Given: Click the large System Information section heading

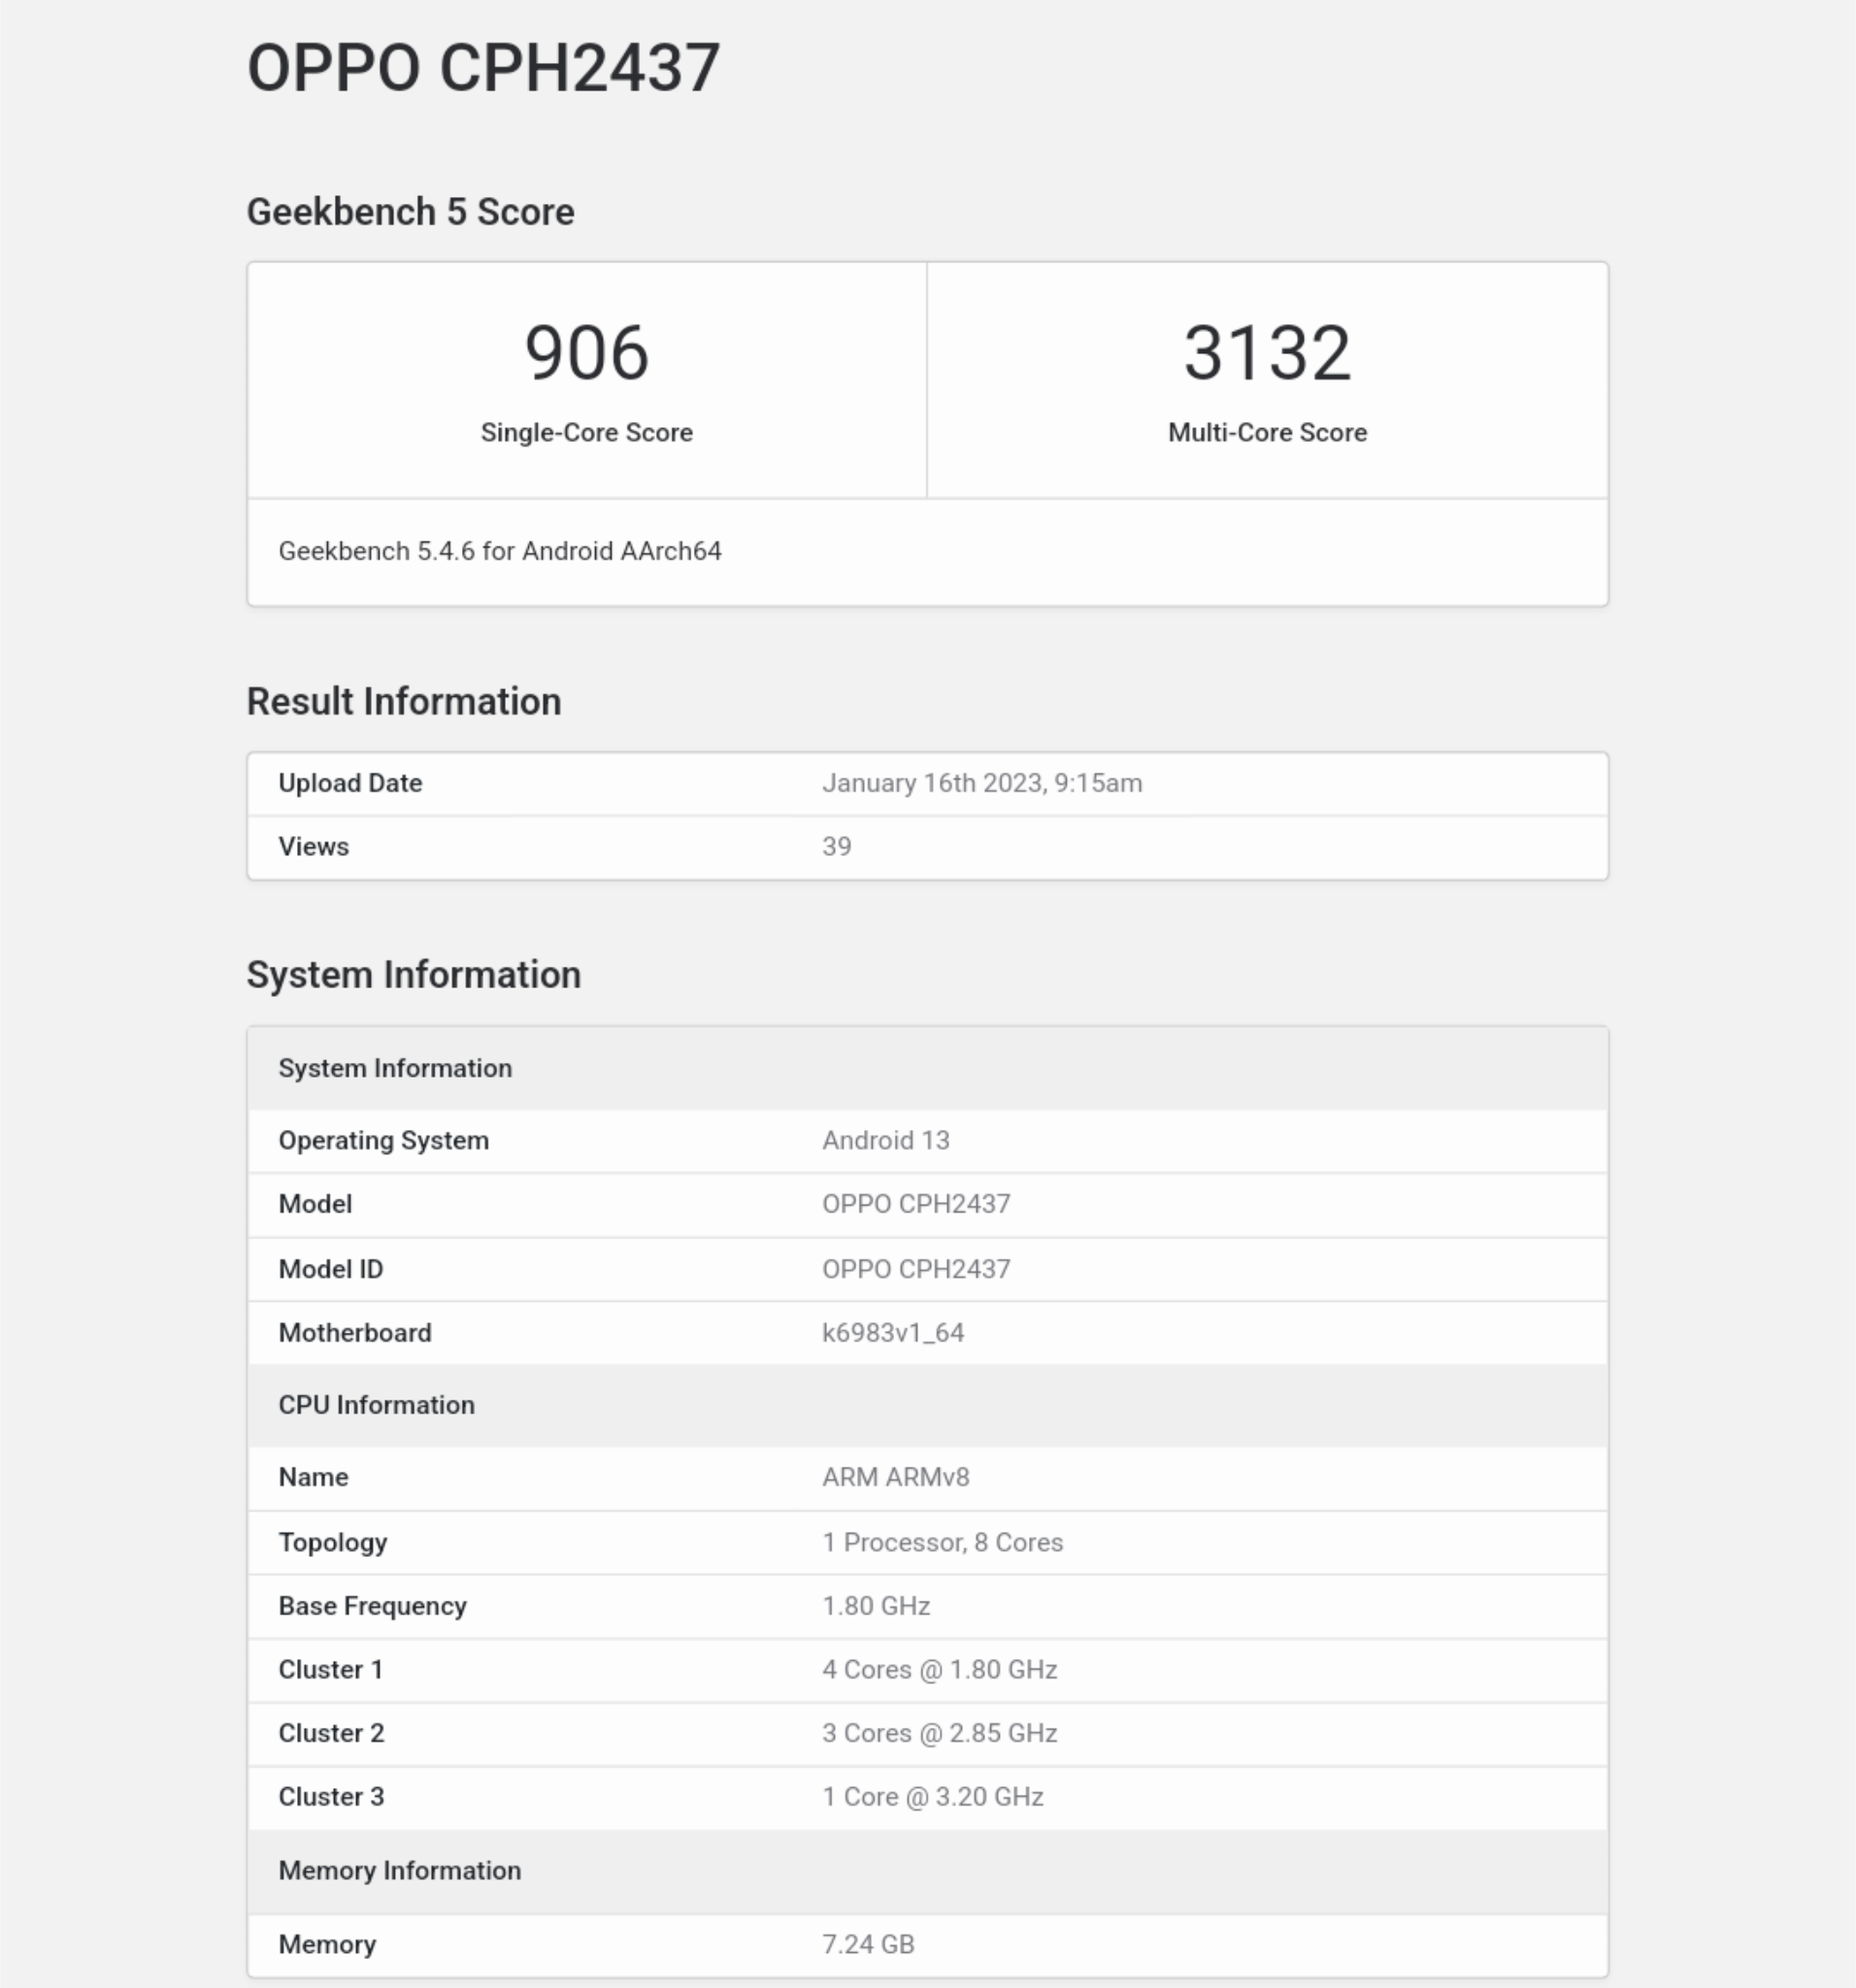Looking at the screenshot, I should (414, 975).
